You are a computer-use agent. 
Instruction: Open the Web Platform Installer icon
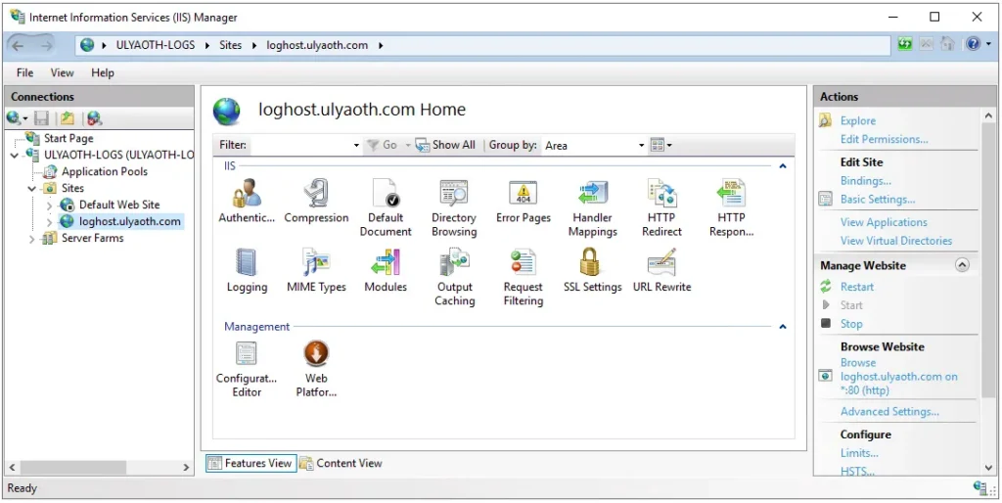pos(316,368)
